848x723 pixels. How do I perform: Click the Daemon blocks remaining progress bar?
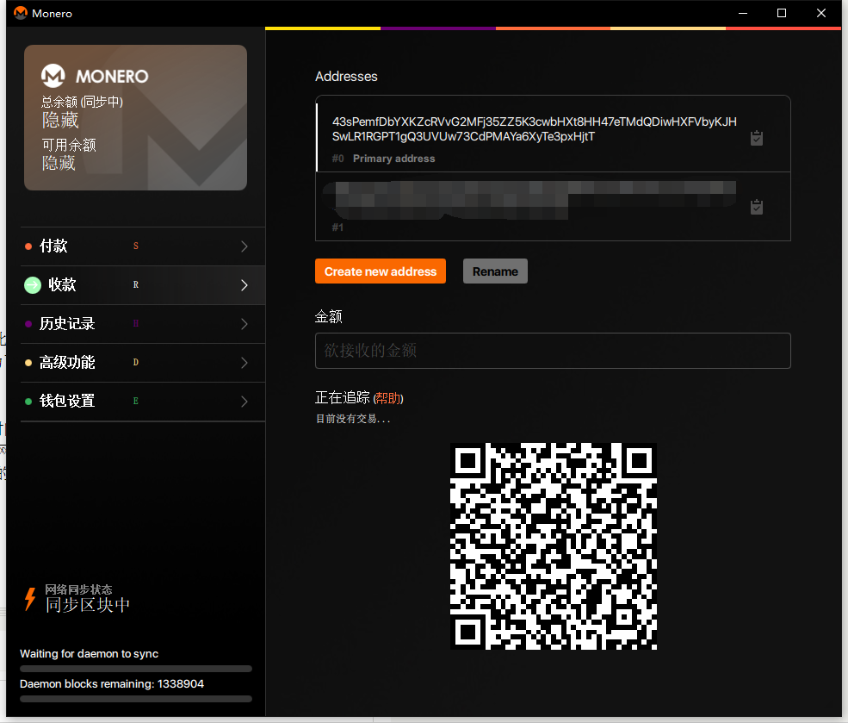136,699
